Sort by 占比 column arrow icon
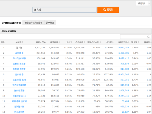Screen dimensions: 152x114 [72, 42]
